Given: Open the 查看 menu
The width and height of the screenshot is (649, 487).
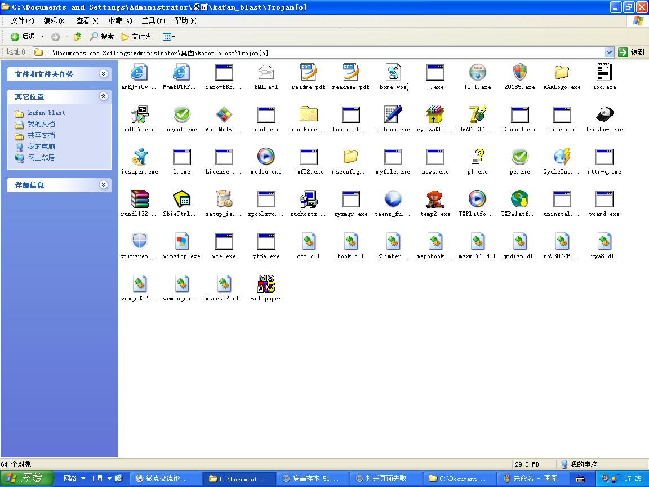Looking at the screenshot, I should (87, 21).
